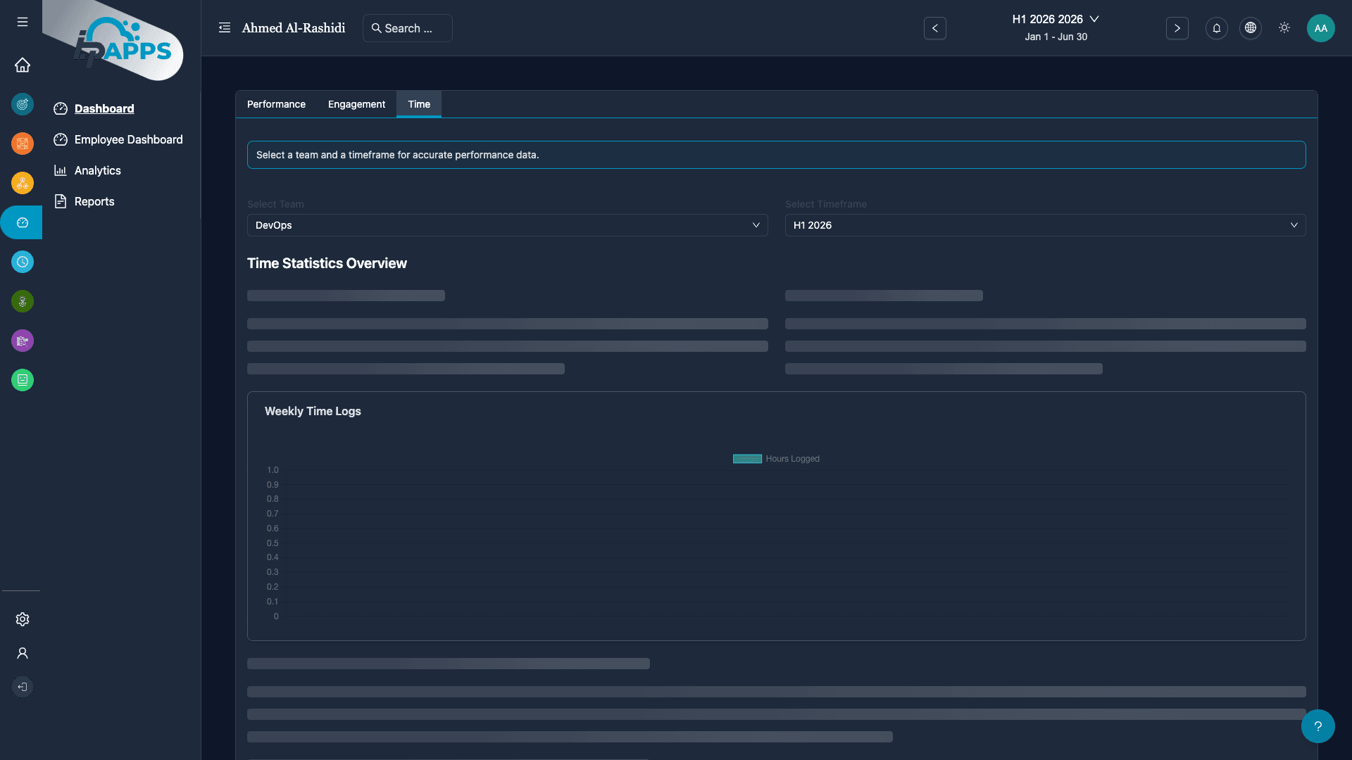
Task: Select the green idea lightbulb sidebar icon
Action: click(x=23, y=301)
